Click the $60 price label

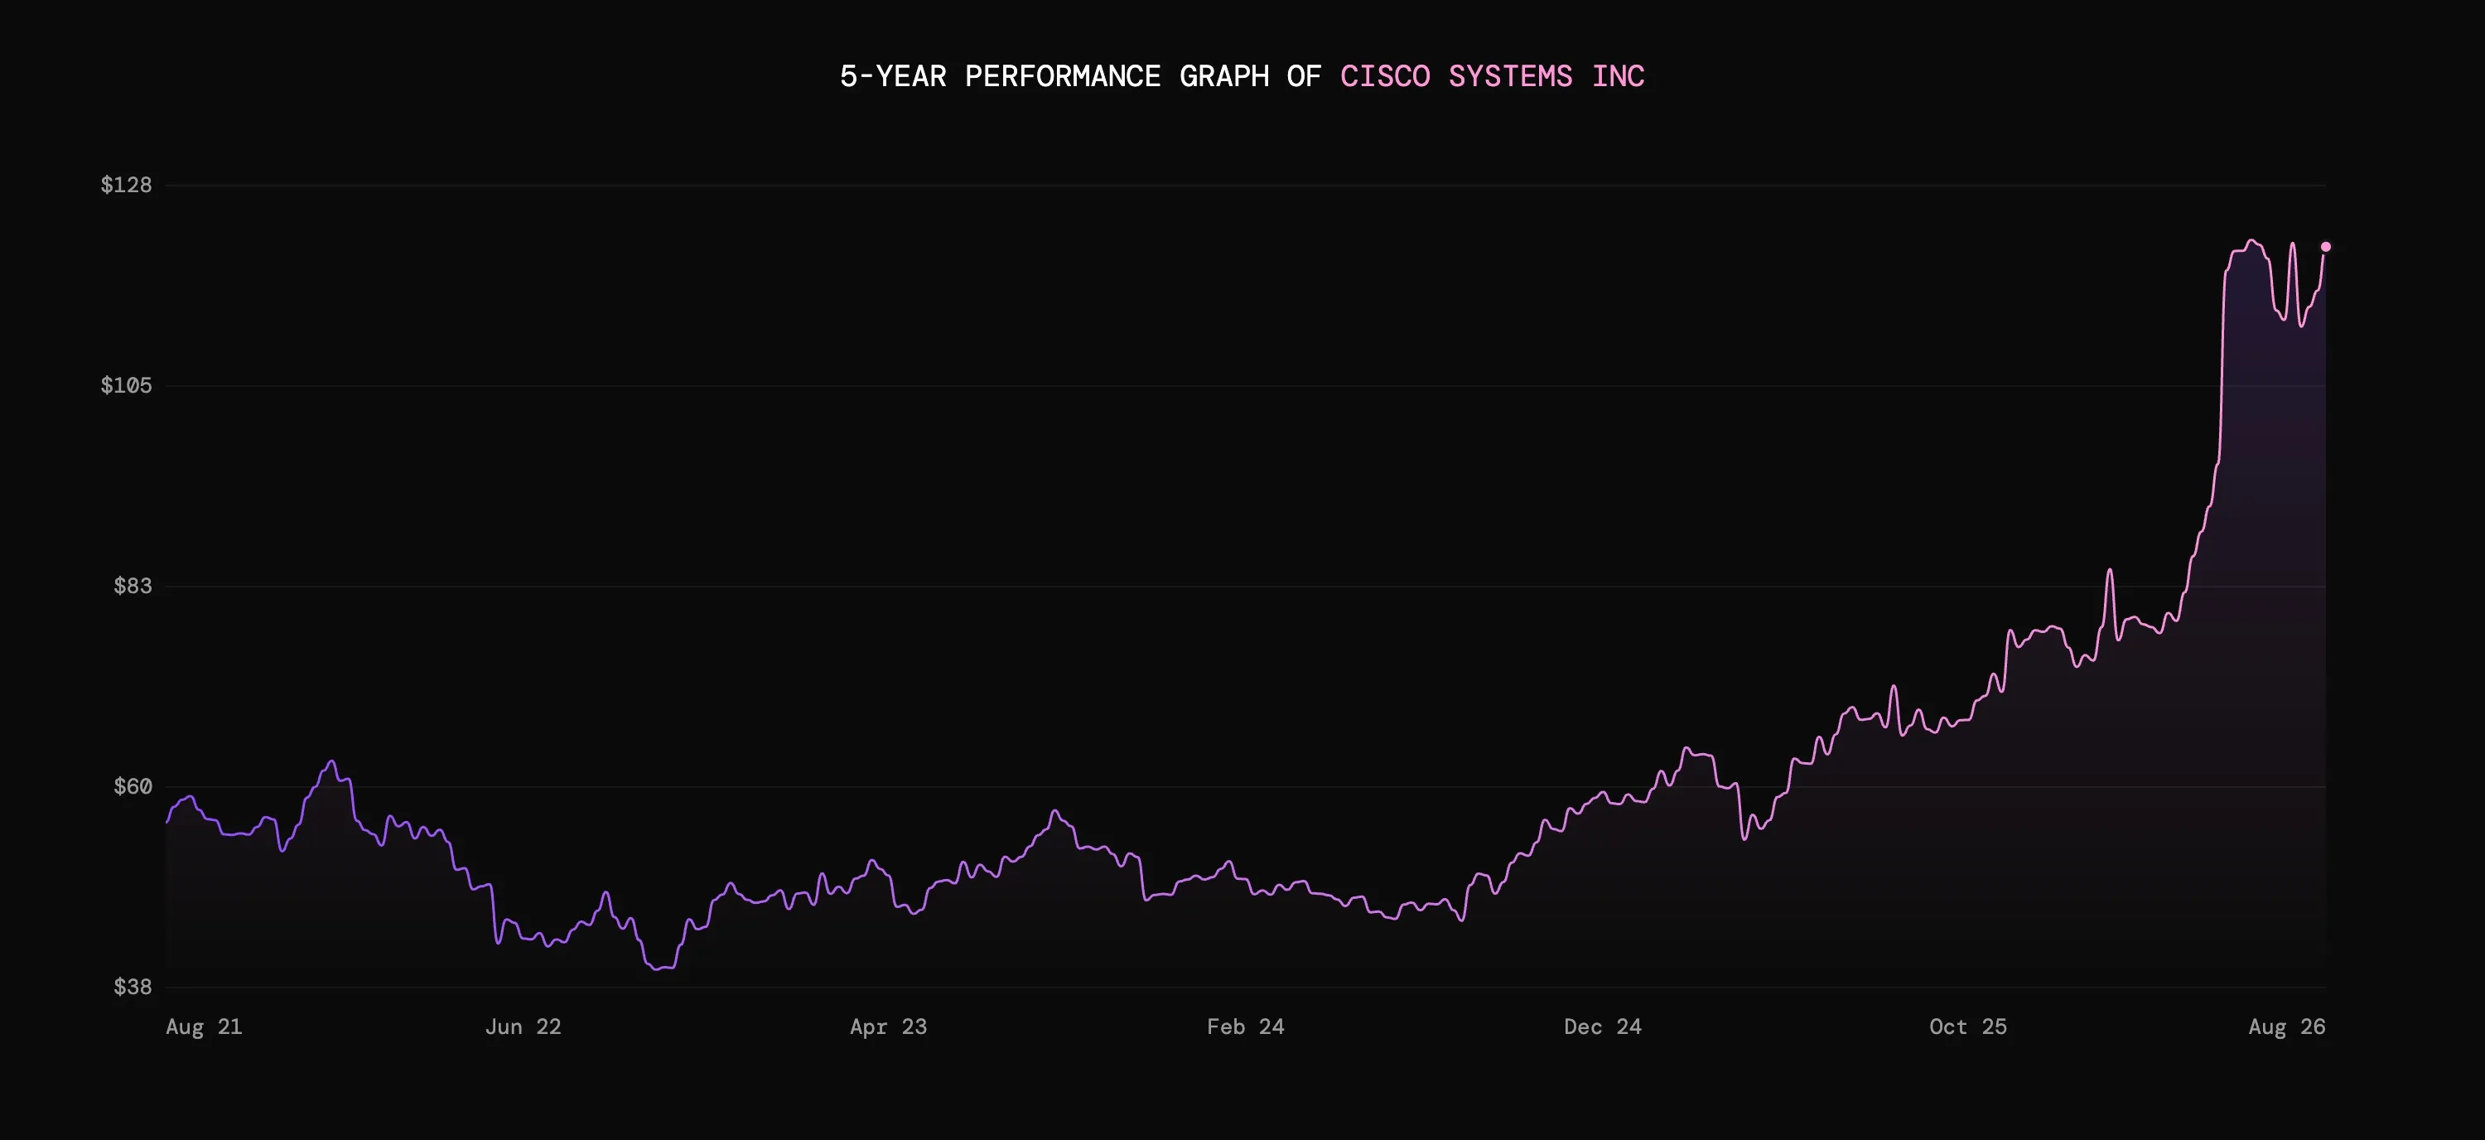click(133, 786)
